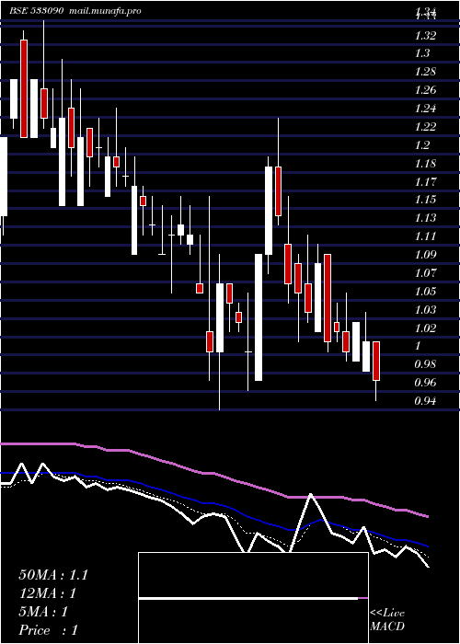
Task: Click the 1.18 price level label
Action: click(425, 164)
